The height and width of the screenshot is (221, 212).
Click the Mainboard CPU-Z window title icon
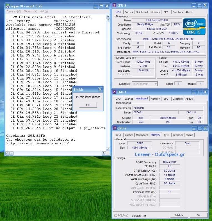click(x=114, y=92)
